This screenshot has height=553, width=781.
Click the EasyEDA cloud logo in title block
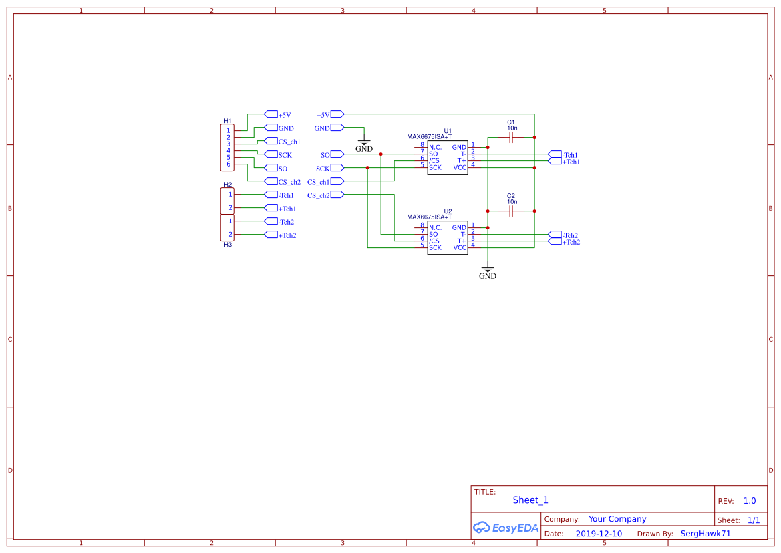tap(483, 528)
